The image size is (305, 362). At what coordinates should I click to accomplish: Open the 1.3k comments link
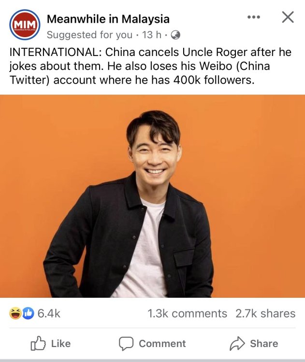pyautogui.click(x=187, y=314)
